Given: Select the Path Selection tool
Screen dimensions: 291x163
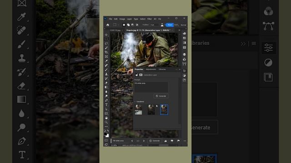Looking at the screenshot, I should [106, 109].
